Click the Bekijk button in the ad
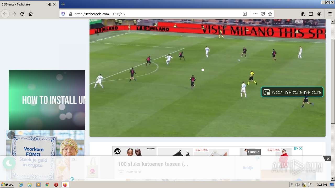Screen dimensions: 335x188 (x=248, y=168)
